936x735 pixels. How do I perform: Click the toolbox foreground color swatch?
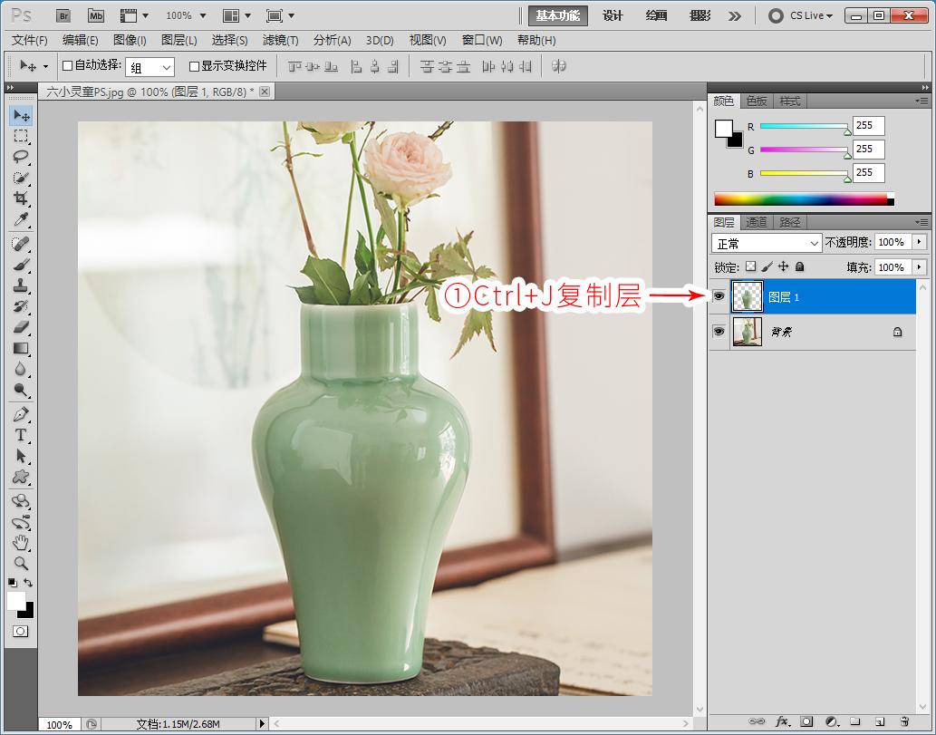tap(16, 600)
